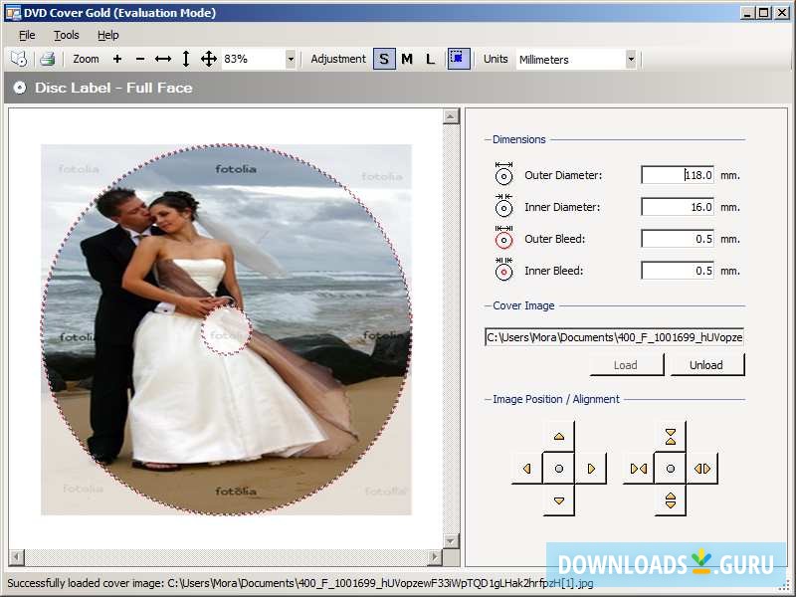
Task: Click the Unload button
Action: click(x=706, y=365)
